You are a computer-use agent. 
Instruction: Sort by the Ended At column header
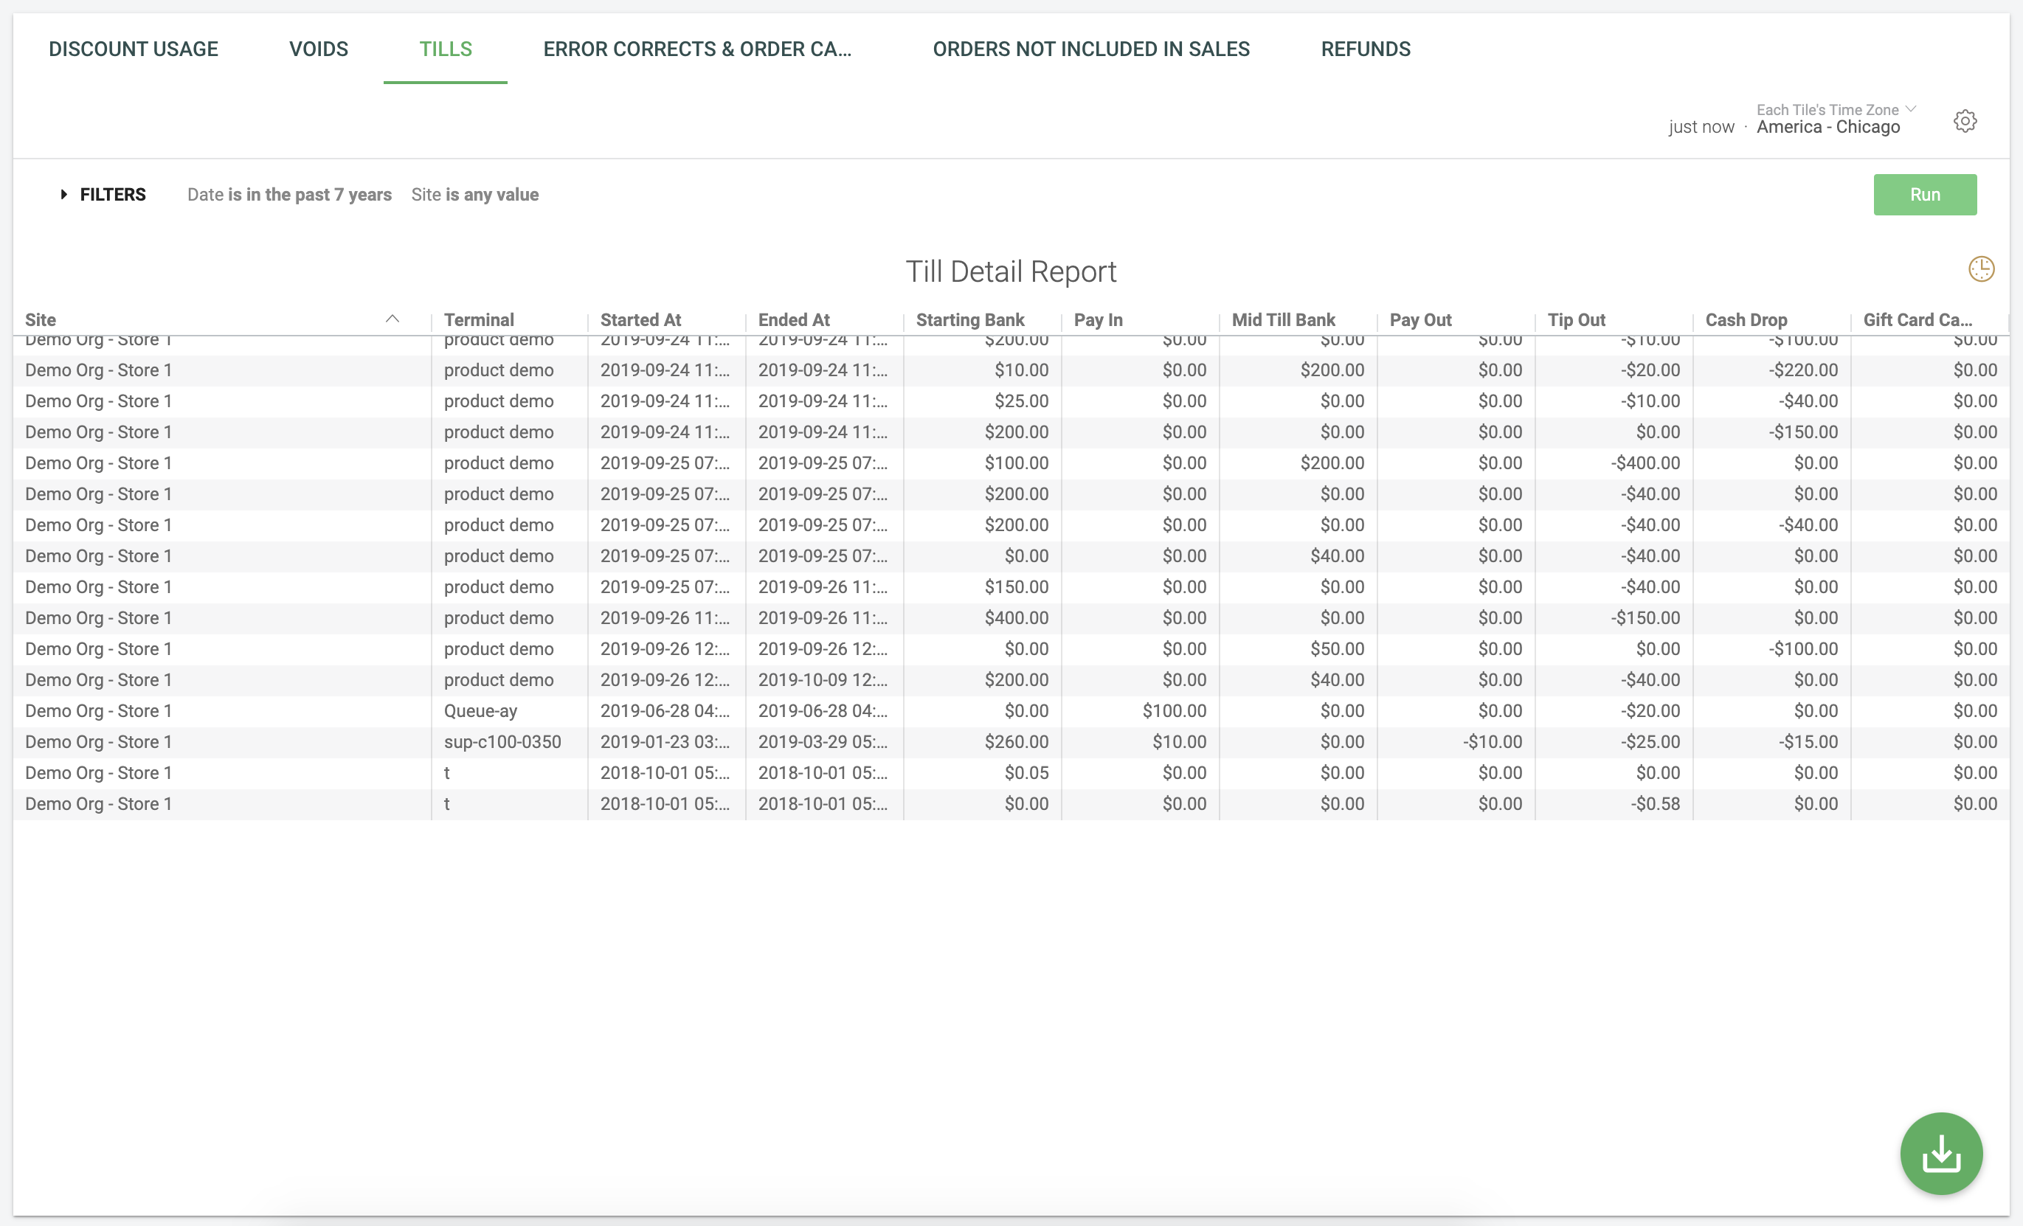click(x=793, y=319)
